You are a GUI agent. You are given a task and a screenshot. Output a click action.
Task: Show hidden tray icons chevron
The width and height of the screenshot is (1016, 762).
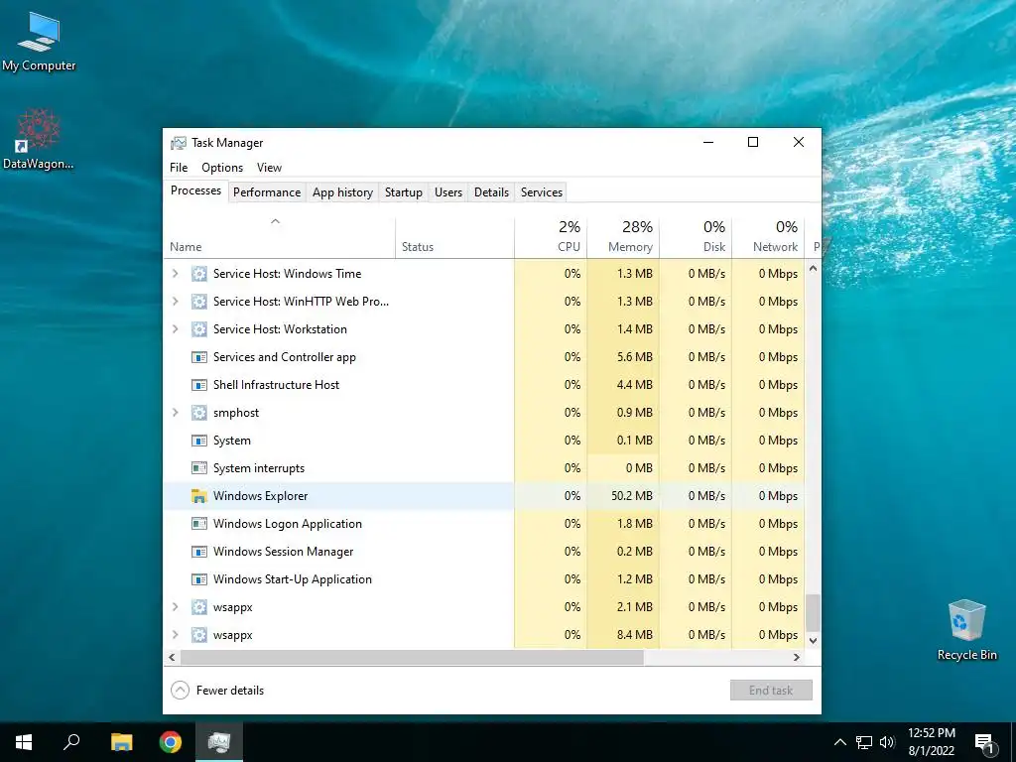(x=839, y=742)
